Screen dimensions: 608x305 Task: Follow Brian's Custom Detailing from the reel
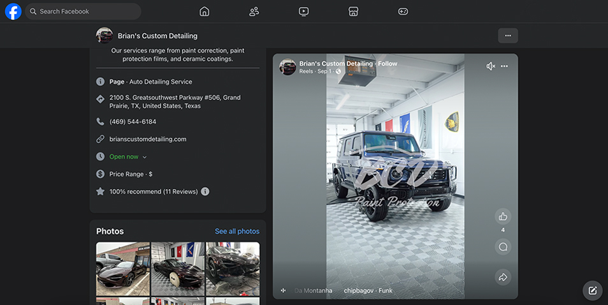click(x=387, y=64)
